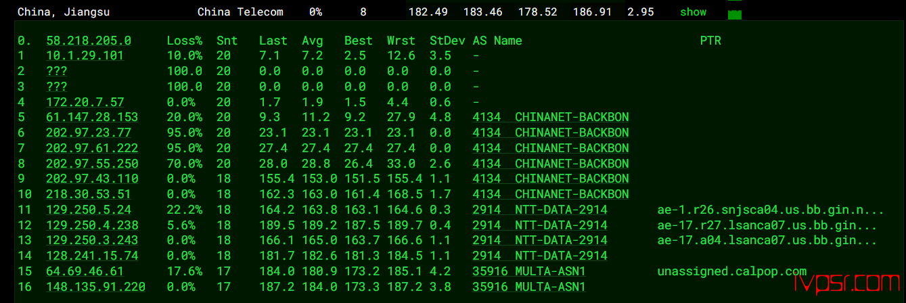Open hop 13 IP 129.250.3.243
The image size is (906, 303).
click(x=92, y=241)
